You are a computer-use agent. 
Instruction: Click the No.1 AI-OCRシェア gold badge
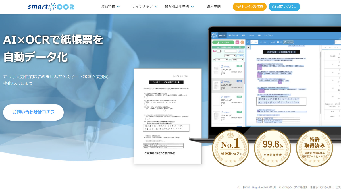coord(230,148)
